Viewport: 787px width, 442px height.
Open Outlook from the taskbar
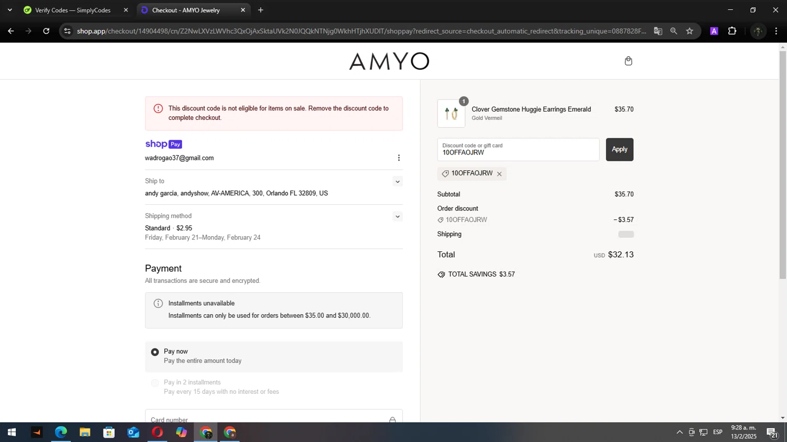point(133,433)
